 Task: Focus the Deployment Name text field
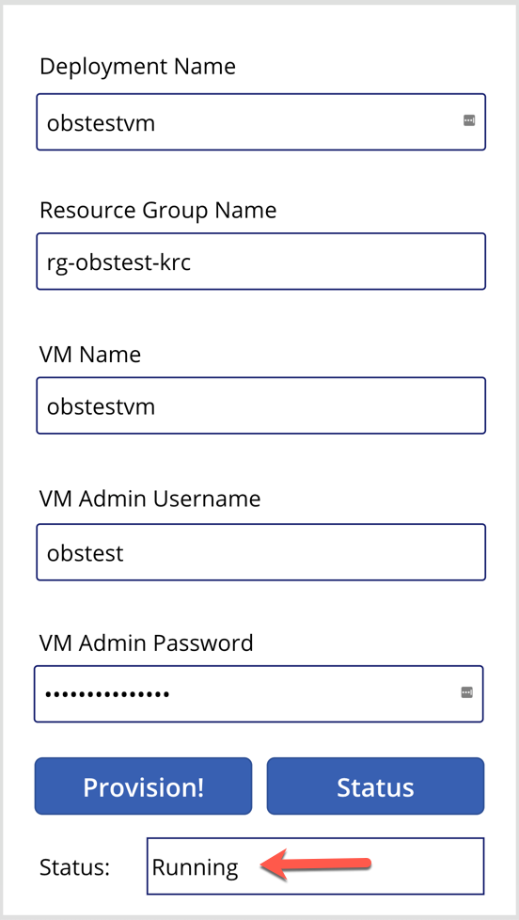click(x=261, y=122)
